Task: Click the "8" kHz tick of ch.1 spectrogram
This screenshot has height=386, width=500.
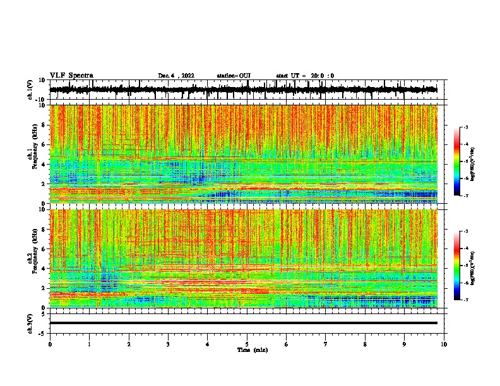Action: [x=44, y=125]
